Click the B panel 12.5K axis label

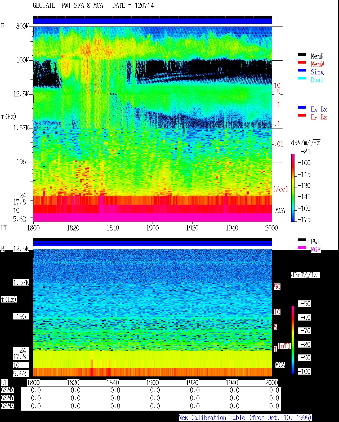pos(21,248)
